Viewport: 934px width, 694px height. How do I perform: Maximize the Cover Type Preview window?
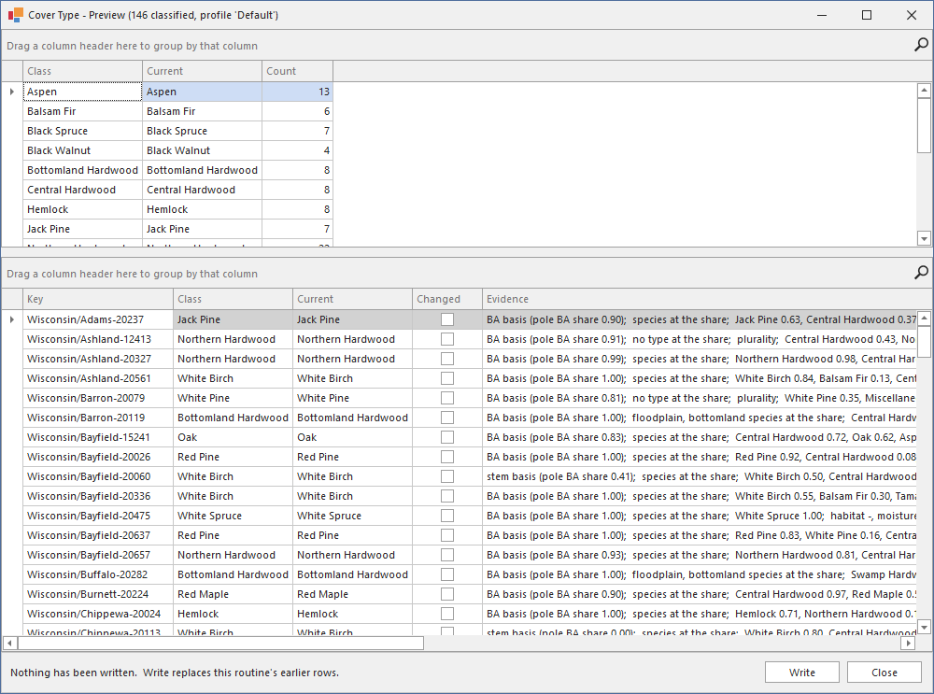pyautogui.click(x=867, y=15)
